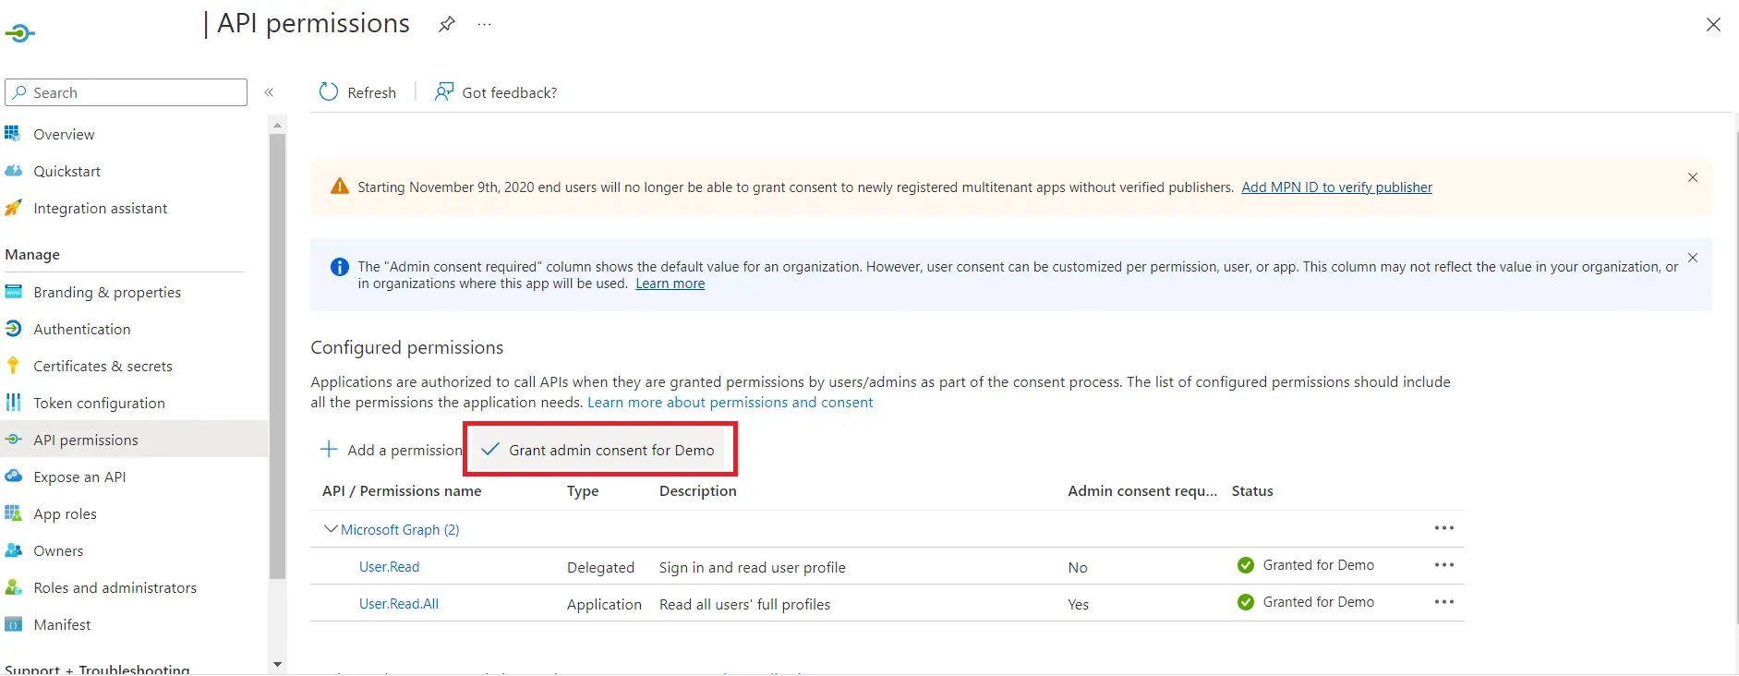
Task: Dismiss the November 9th warning banner
Action: pos(1693,177)
